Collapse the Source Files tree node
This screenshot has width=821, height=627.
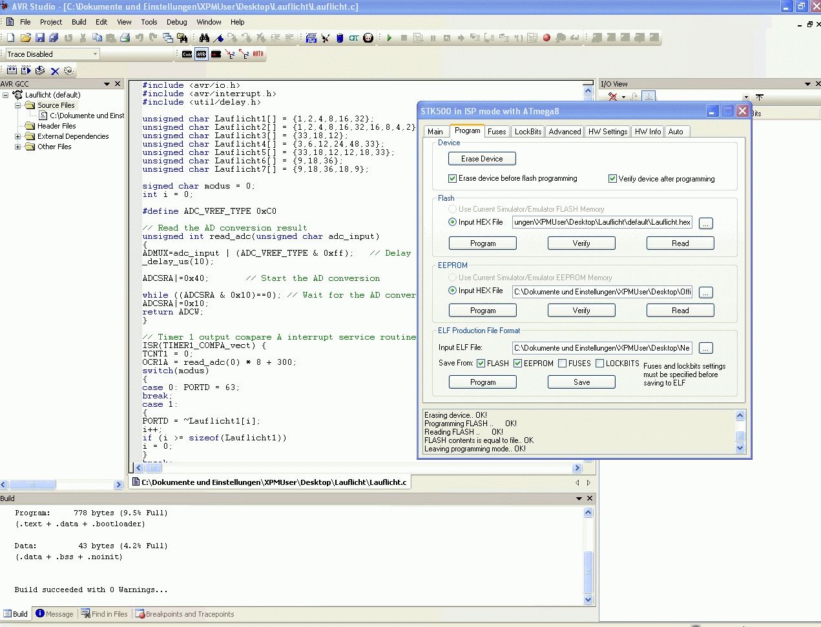coord(18,105)
